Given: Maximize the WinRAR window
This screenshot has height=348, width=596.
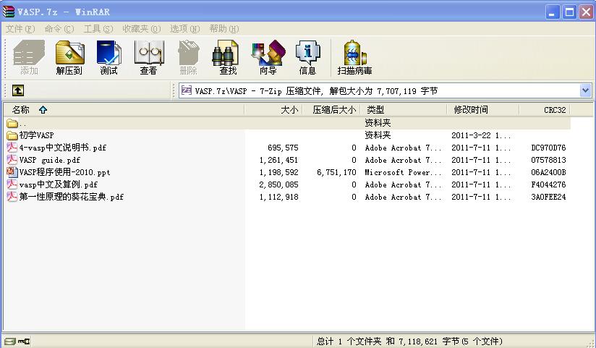Looking at the screenshot, I should pos(569,12).
